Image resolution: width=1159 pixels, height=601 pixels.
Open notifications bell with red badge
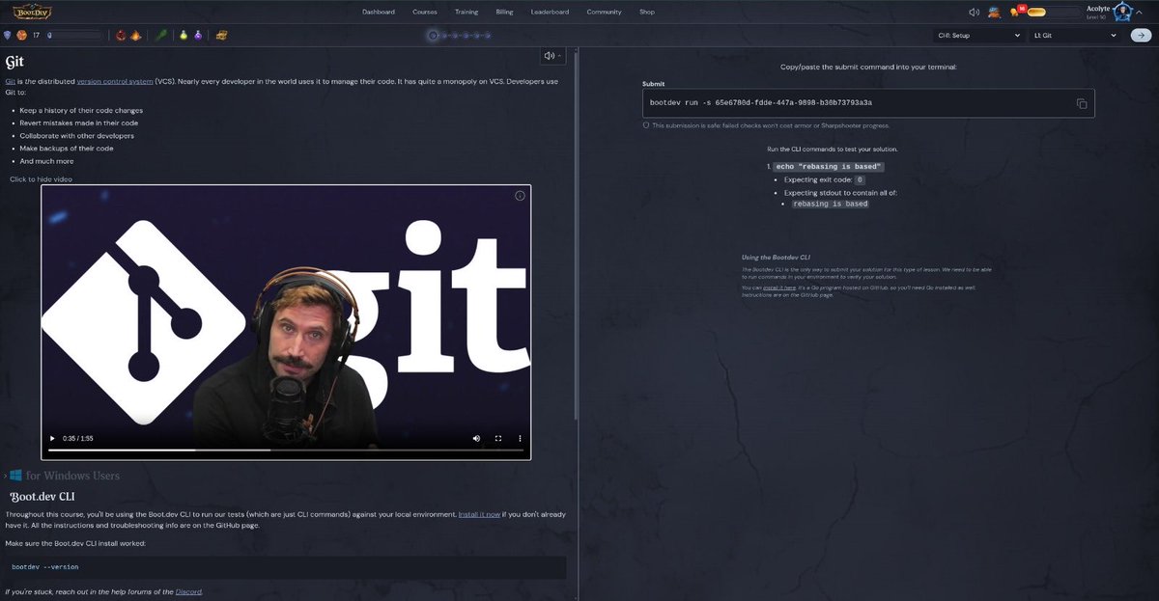tap(1015, 13)
